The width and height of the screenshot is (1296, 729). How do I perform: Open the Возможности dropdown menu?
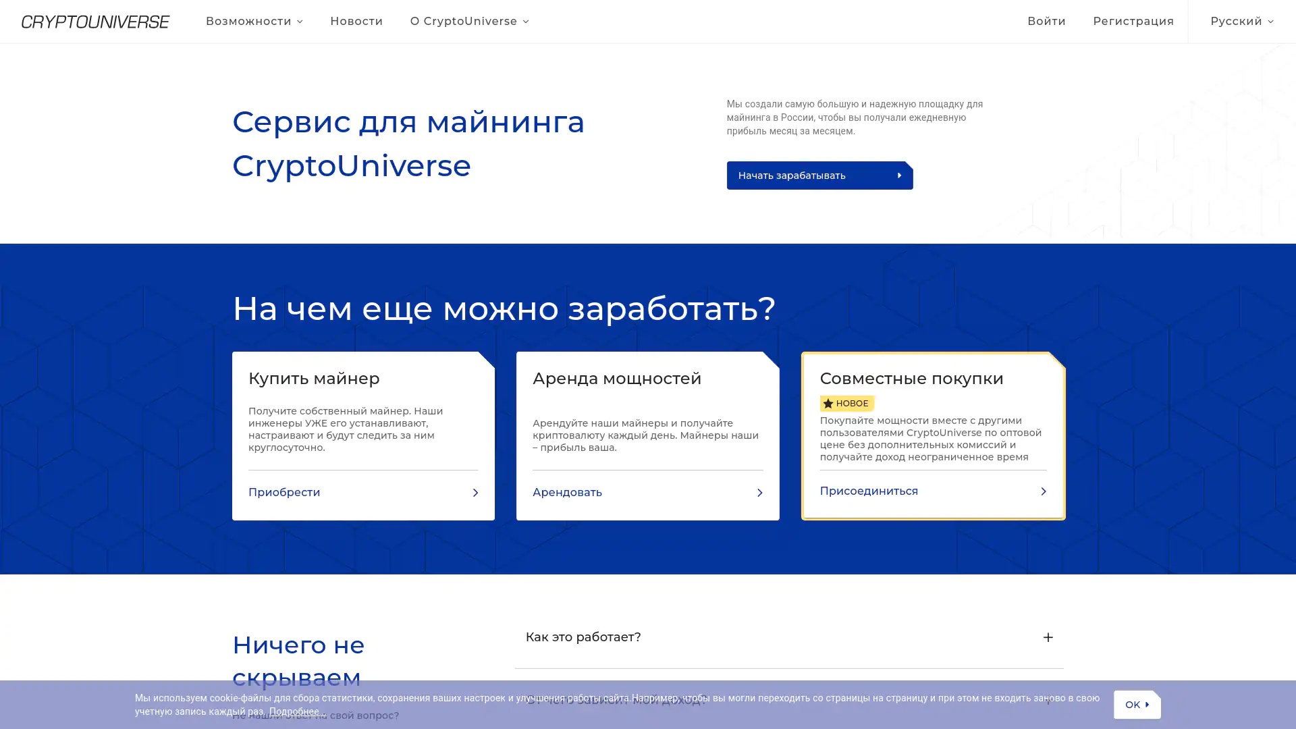pos(254,22)
